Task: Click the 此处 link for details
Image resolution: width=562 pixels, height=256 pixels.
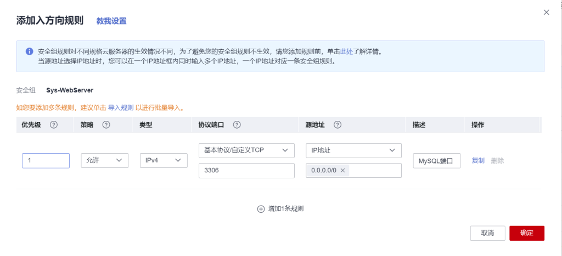Action: pyautogui.click(x=346, y=52)
